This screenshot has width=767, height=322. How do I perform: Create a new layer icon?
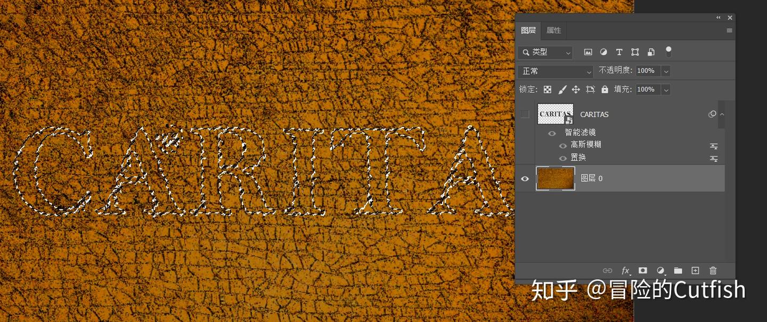(695, 270)
